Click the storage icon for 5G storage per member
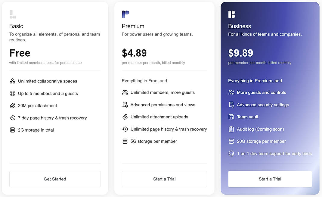 125,141
